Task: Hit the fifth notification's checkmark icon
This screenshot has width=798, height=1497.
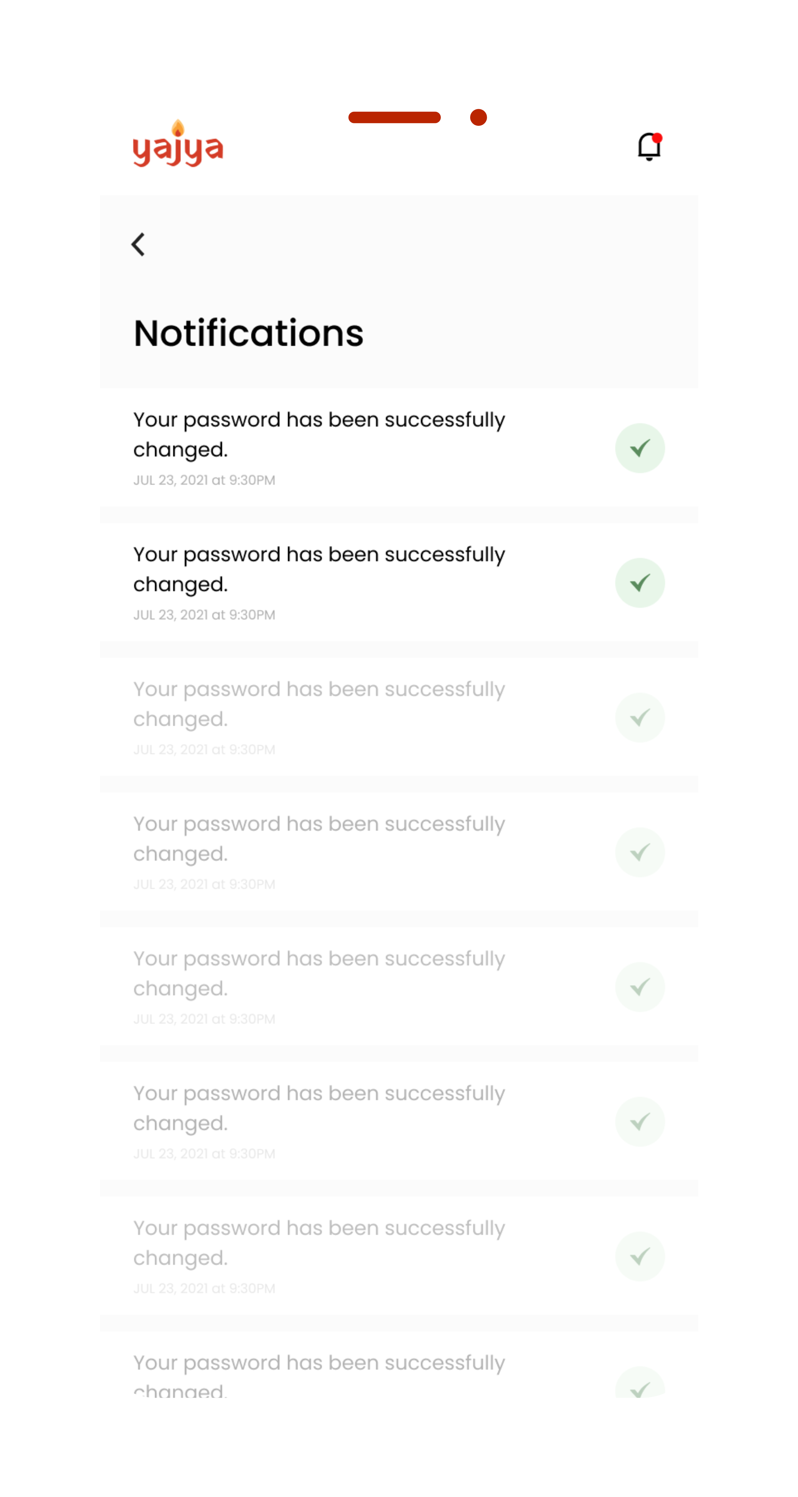Action: click(639, 987)
